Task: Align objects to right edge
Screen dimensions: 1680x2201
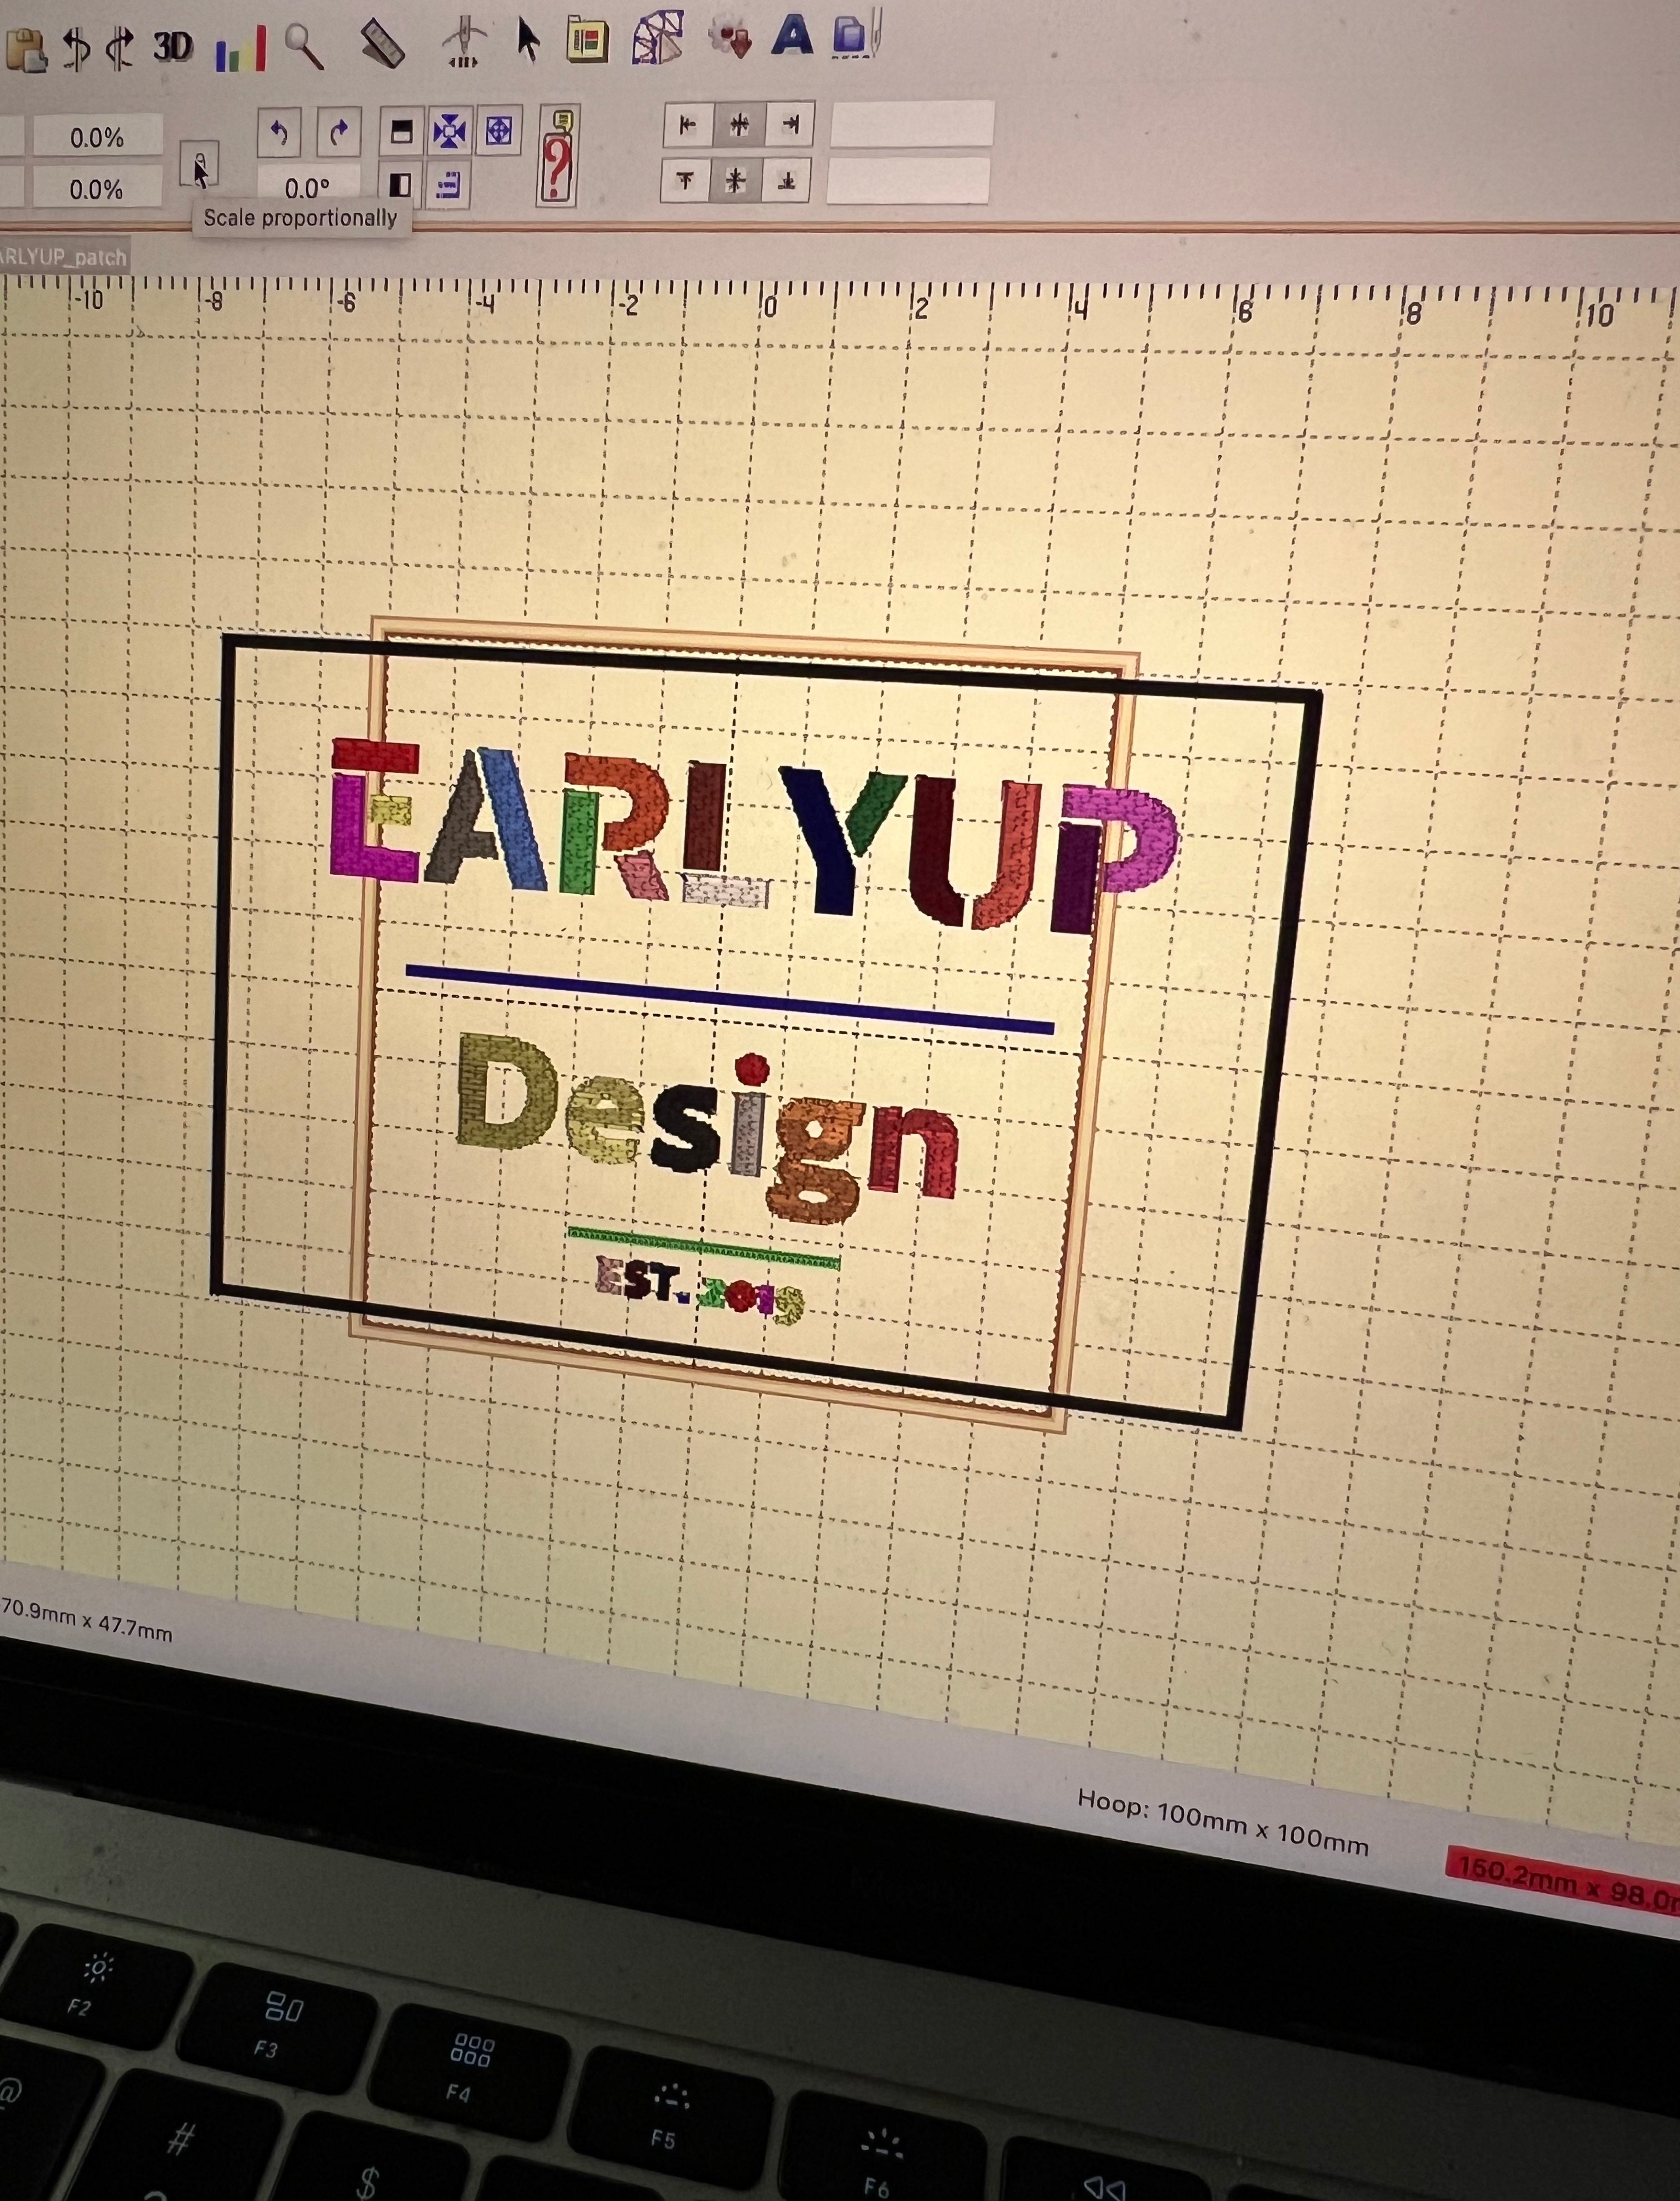Action: click(791, 124)
